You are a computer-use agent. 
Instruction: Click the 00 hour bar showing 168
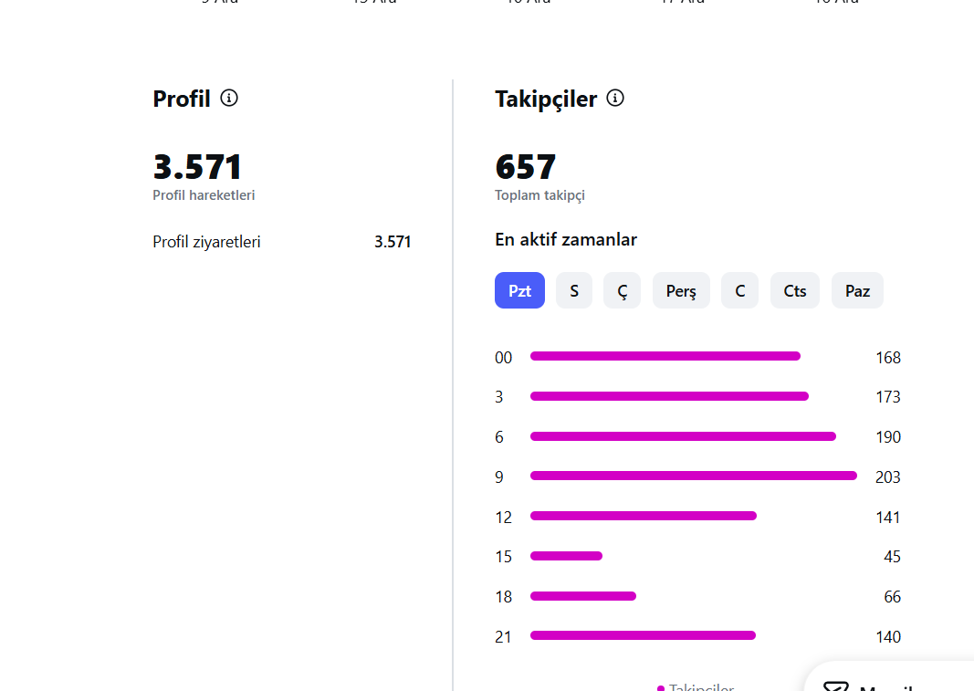(x=665, y=356)
